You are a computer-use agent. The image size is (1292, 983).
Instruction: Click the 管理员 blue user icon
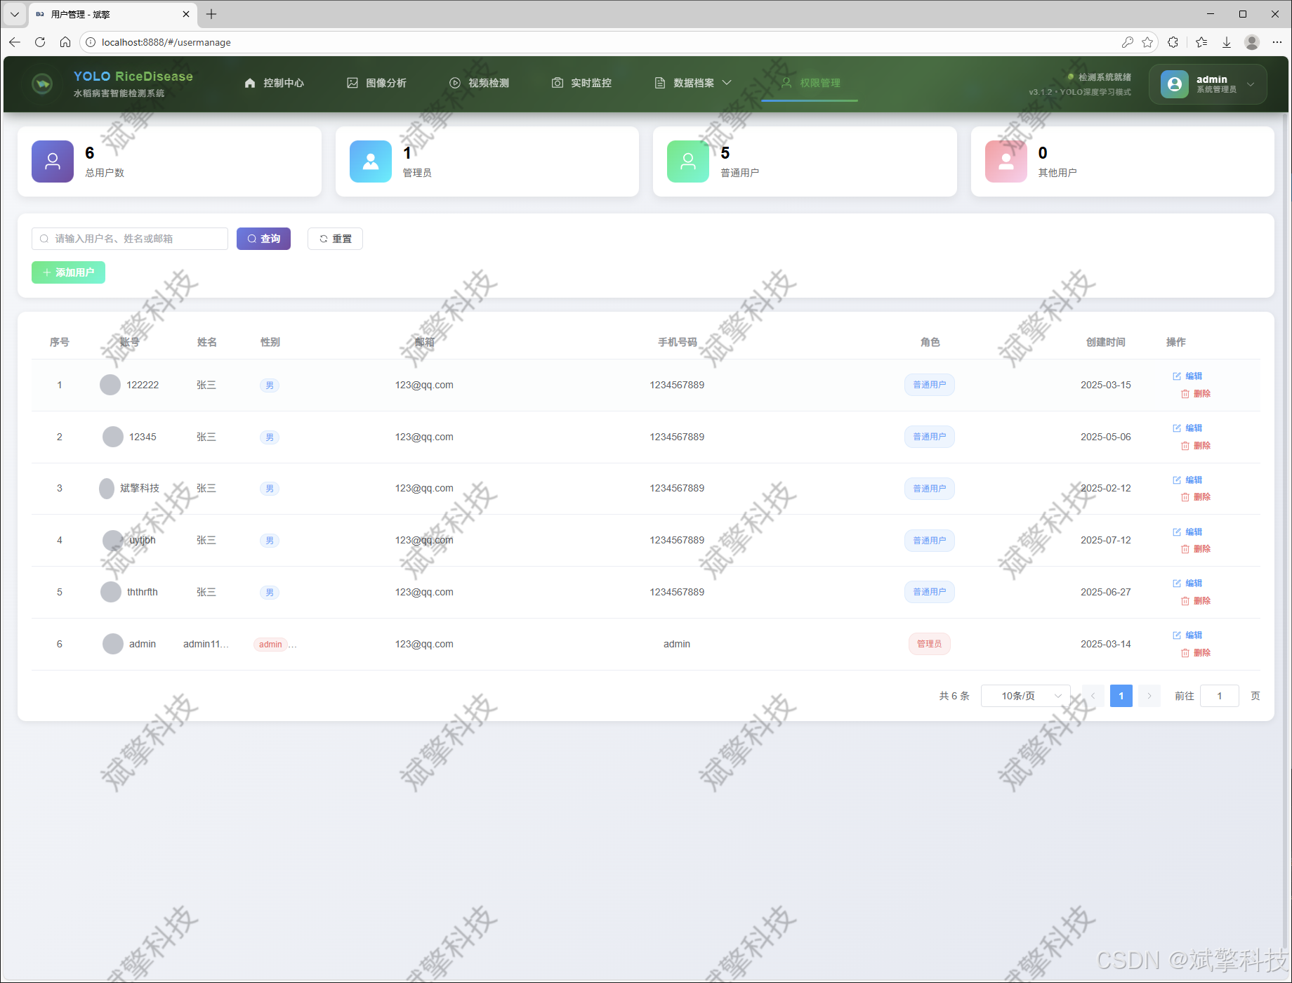[x=371, y=161]
